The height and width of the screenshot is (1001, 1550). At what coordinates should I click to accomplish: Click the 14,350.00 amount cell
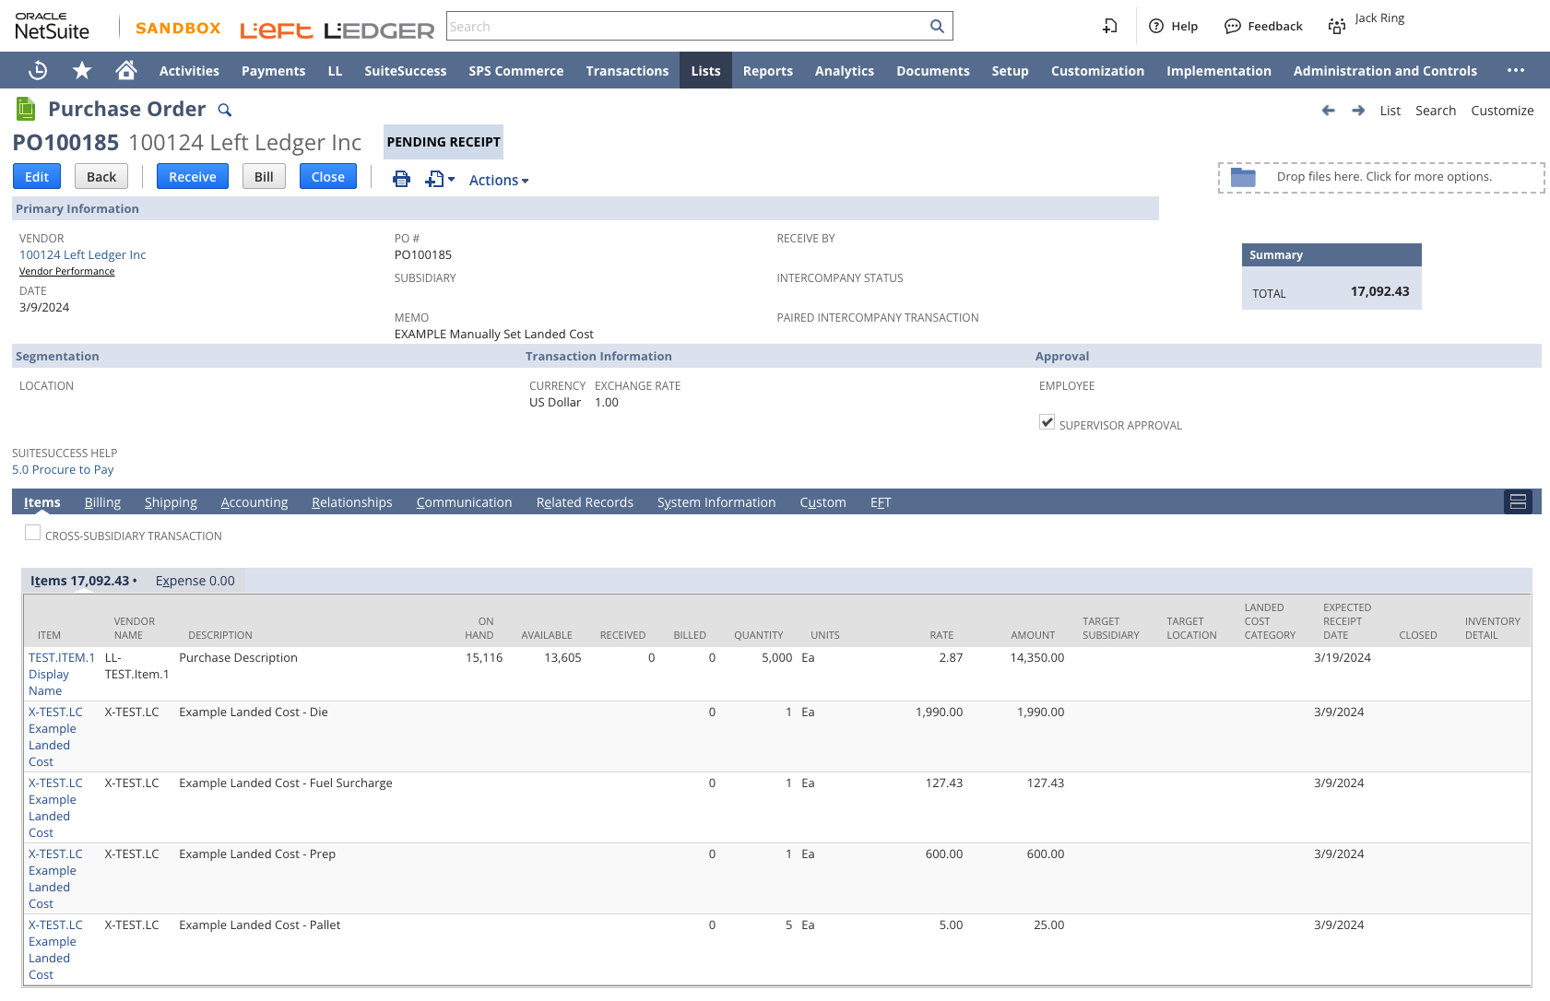(1036, 658)
